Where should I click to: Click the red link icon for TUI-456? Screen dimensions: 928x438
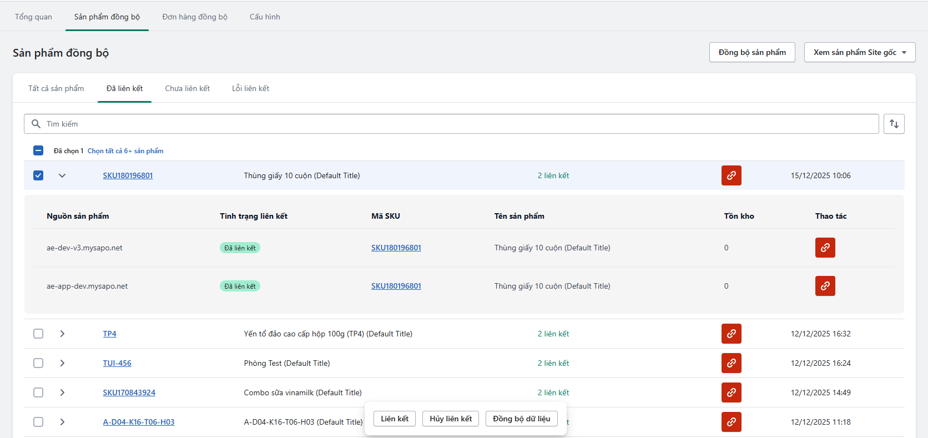[x=731, y=363]
